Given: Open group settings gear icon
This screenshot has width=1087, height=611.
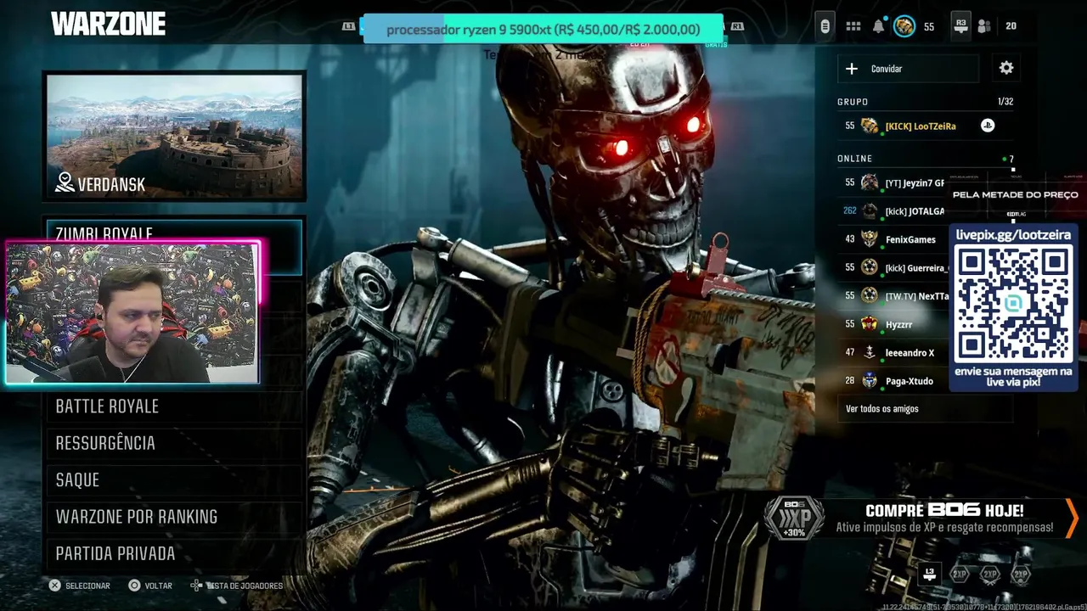Looking at the screenshot, I should [1006, 68].
